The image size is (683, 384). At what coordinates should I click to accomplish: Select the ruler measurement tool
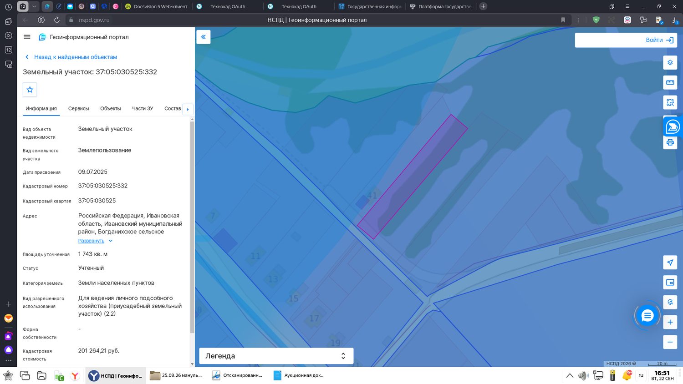point(670,82)
